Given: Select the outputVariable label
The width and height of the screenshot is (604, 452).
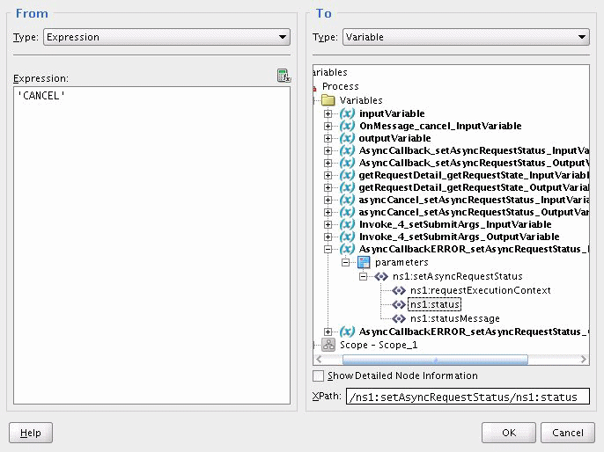Looking at the screenshot, I should point(394,138).
